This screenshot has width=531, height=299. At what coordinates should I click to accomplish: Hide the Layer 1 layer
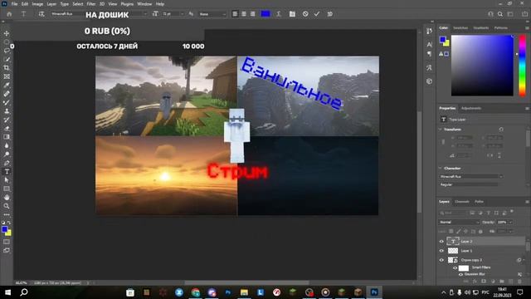441,251
